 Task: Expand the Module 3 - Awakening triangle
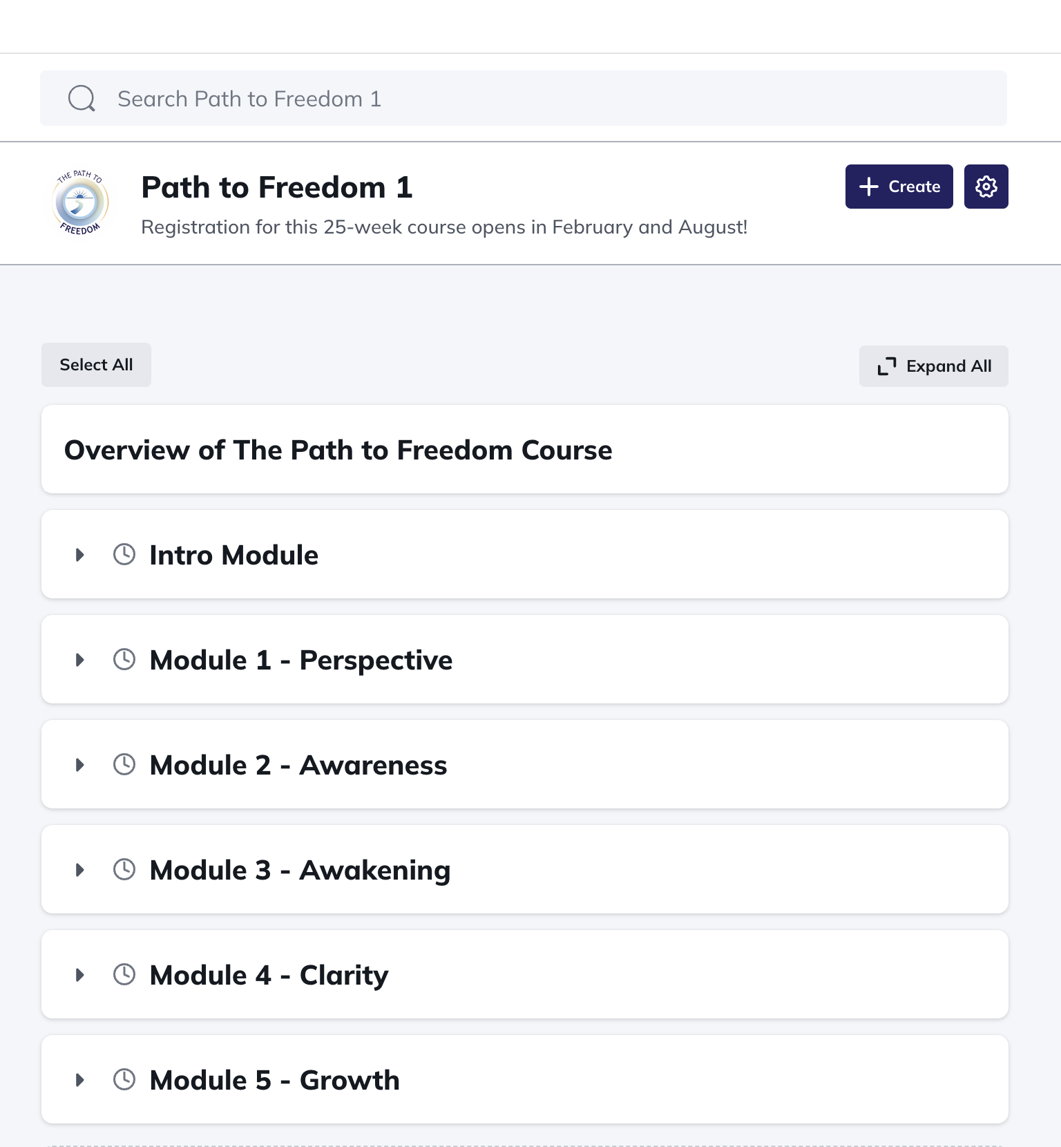click(x=80, y=870)
